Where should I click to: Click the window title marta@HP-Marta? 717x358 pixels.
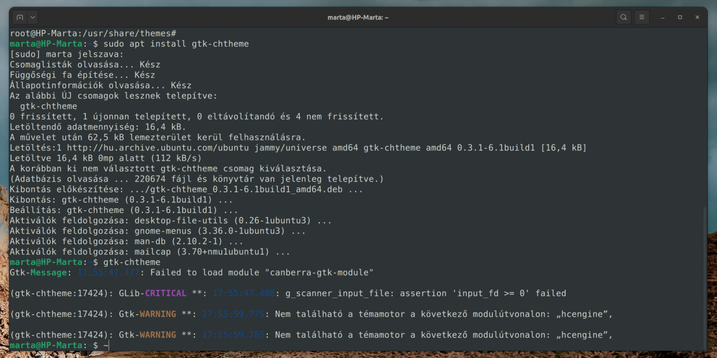[x=358, y=17]
